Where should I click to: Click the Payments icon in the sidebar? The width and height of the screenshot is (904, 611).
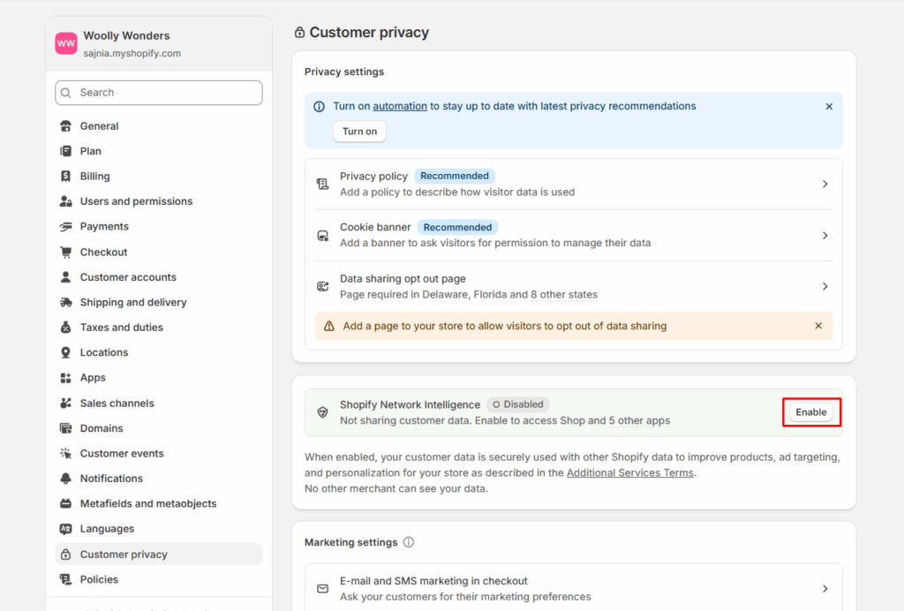coord(65,227)
